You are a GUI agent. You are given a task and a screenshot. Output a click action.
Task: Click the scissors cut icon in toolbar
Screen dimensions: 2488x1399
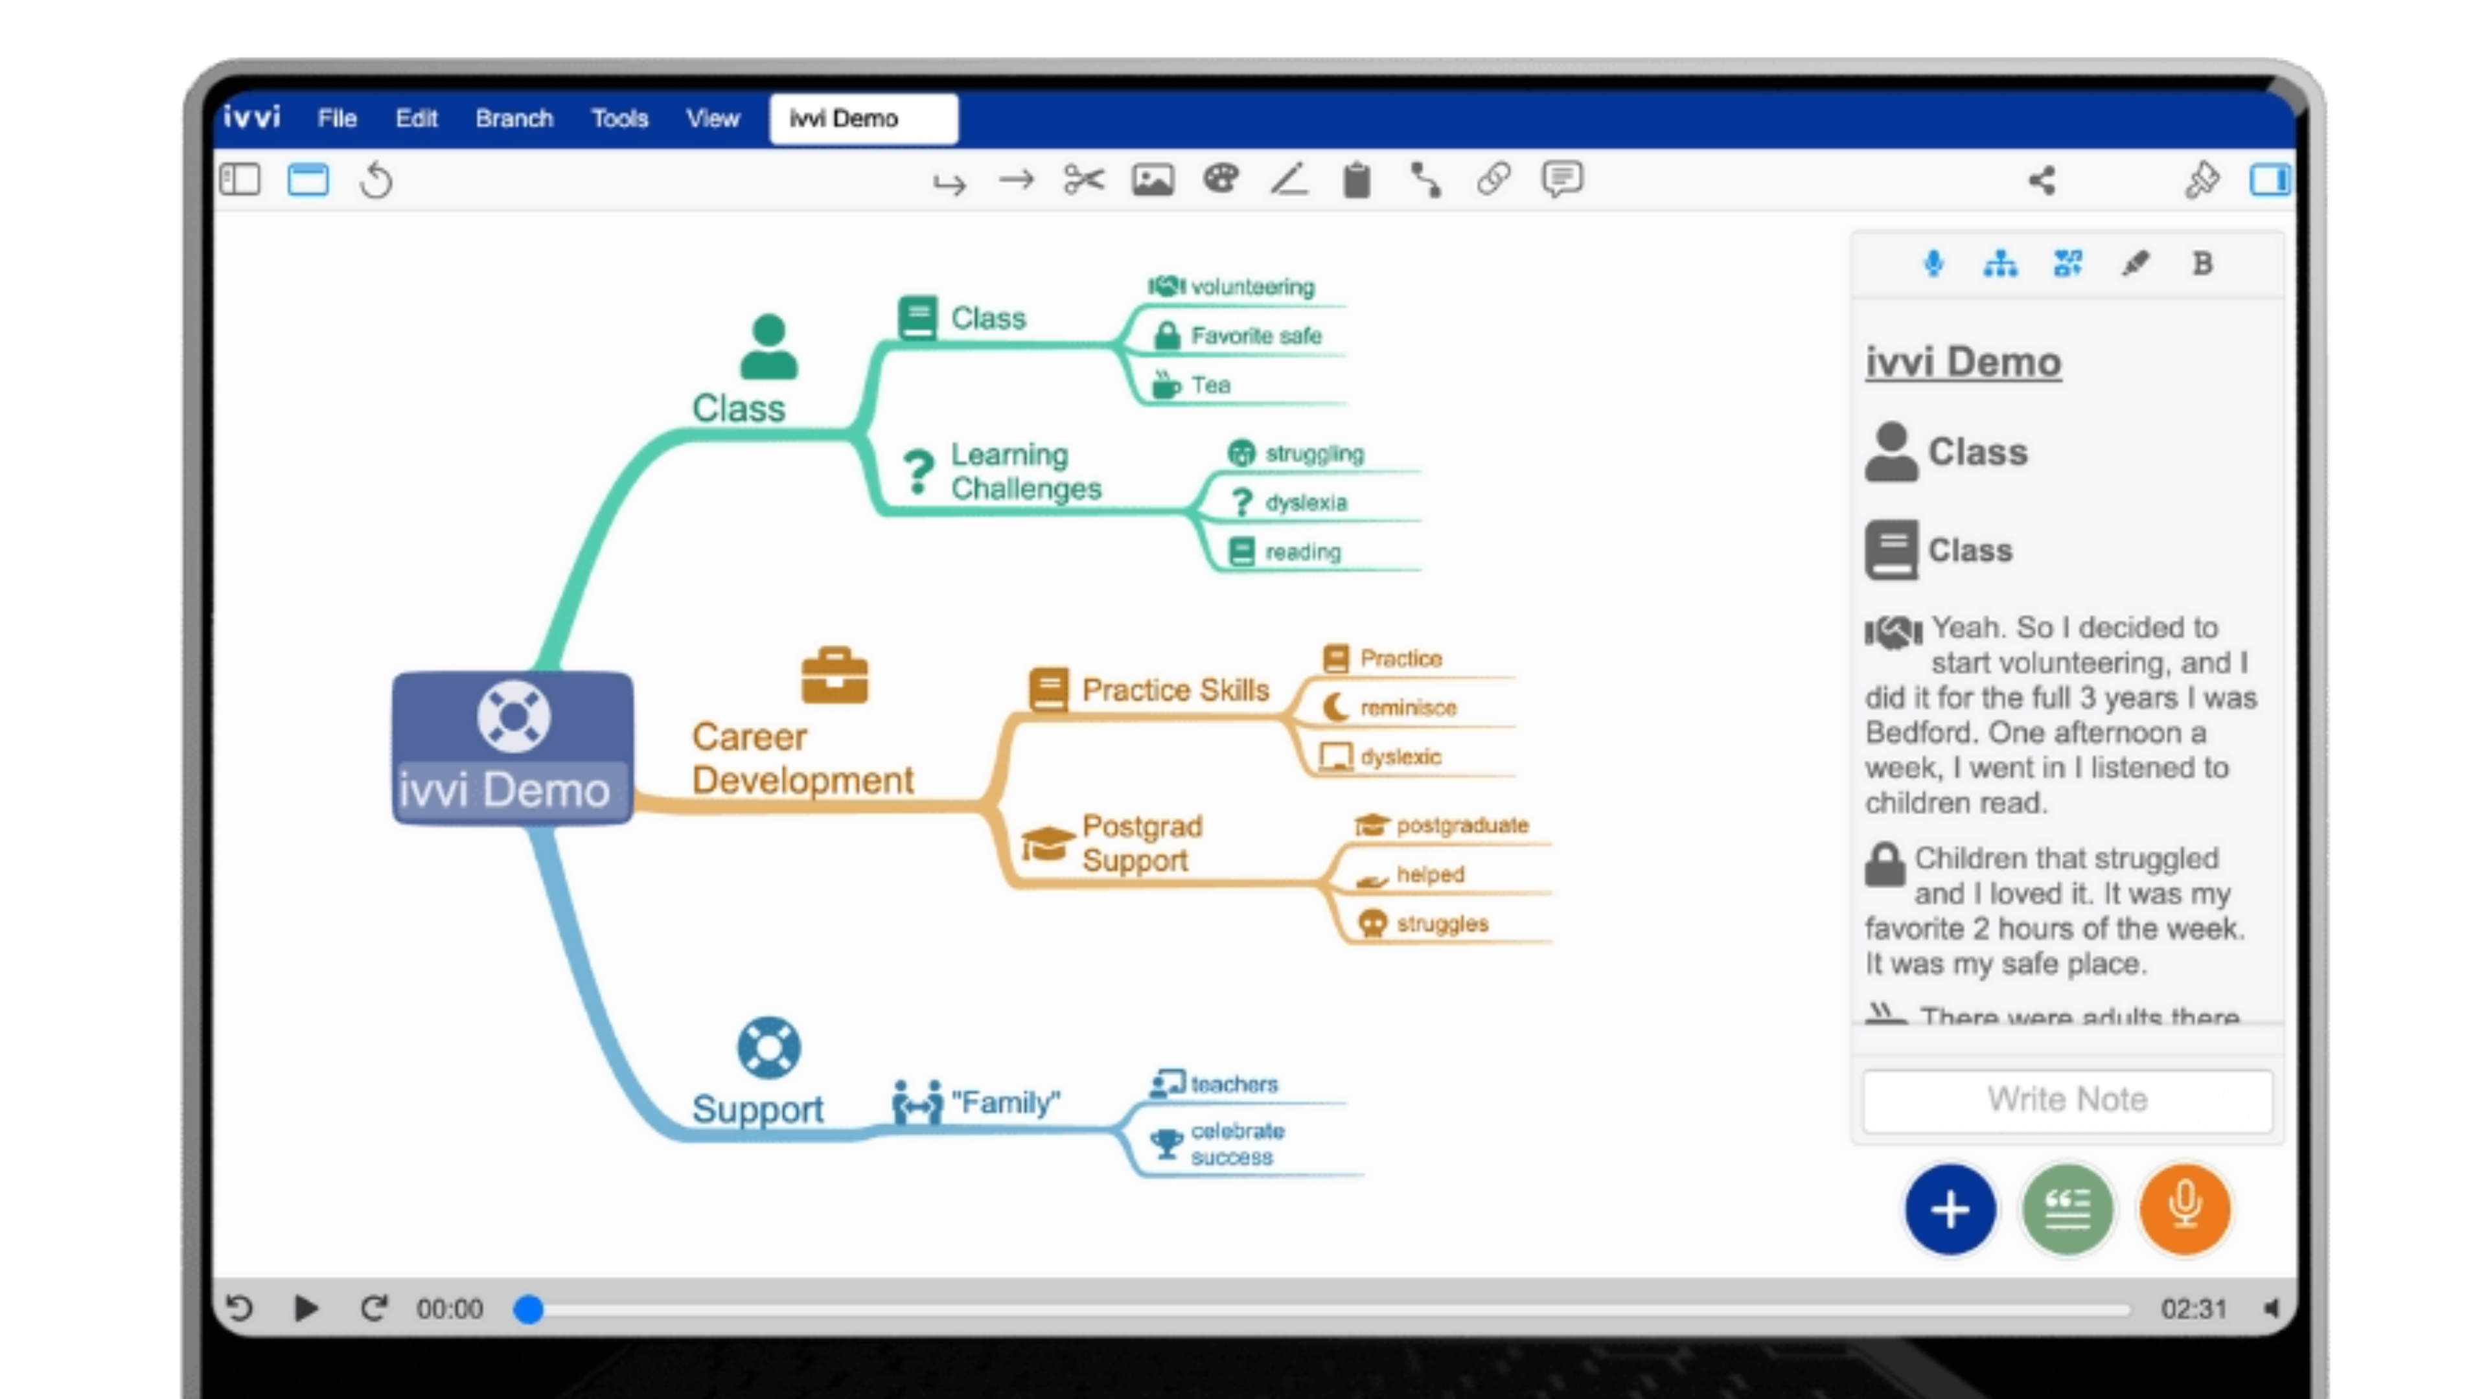click(x=1084, y=179)
